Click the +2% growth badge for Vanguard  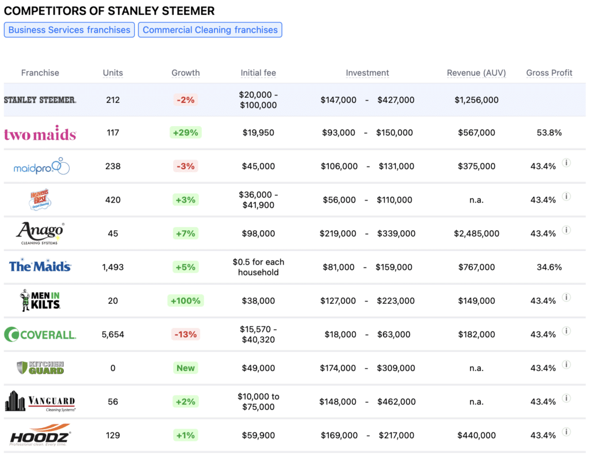[186, 402]
